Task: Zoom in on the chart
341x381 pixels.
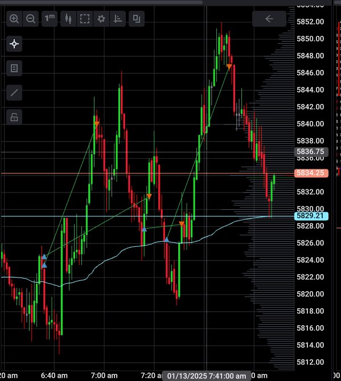Action: [x=14, y=19]
